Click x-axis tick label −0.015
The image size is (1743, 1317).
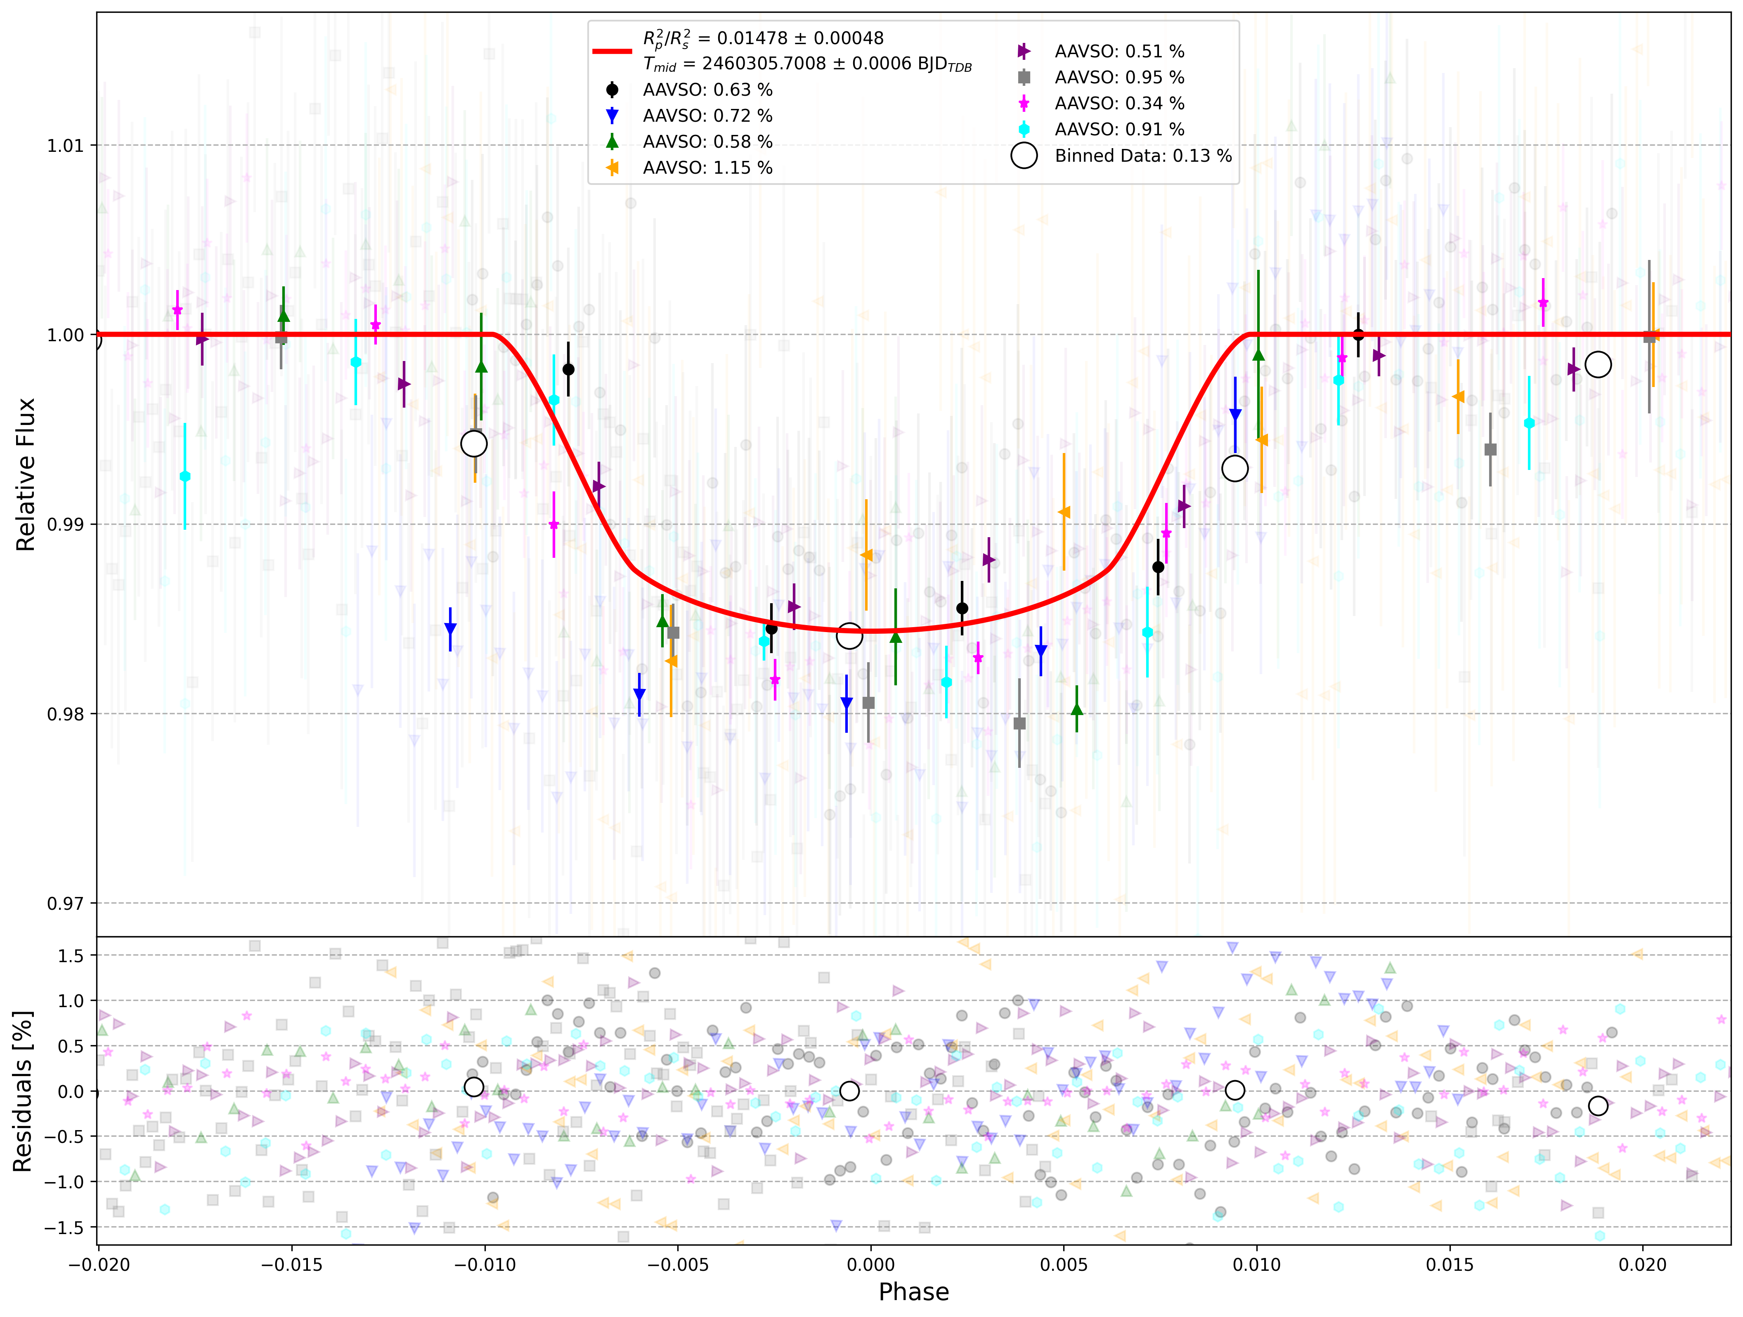(x=292, y=1265)
